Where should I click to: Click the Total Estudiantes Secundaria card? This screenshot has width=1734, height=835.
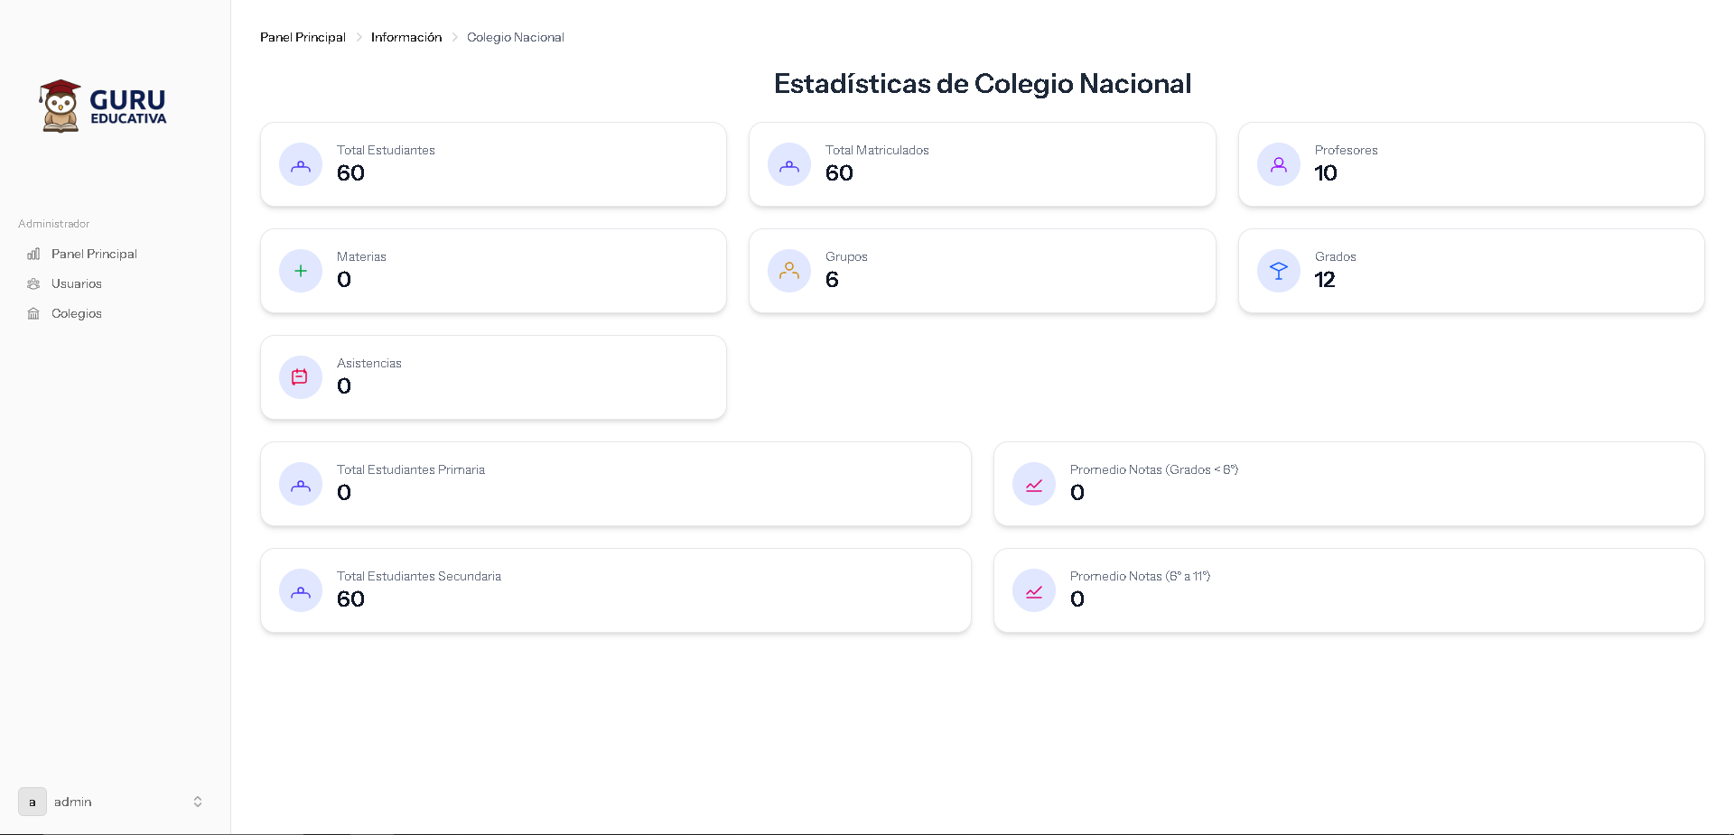click(x=615, y=589)
